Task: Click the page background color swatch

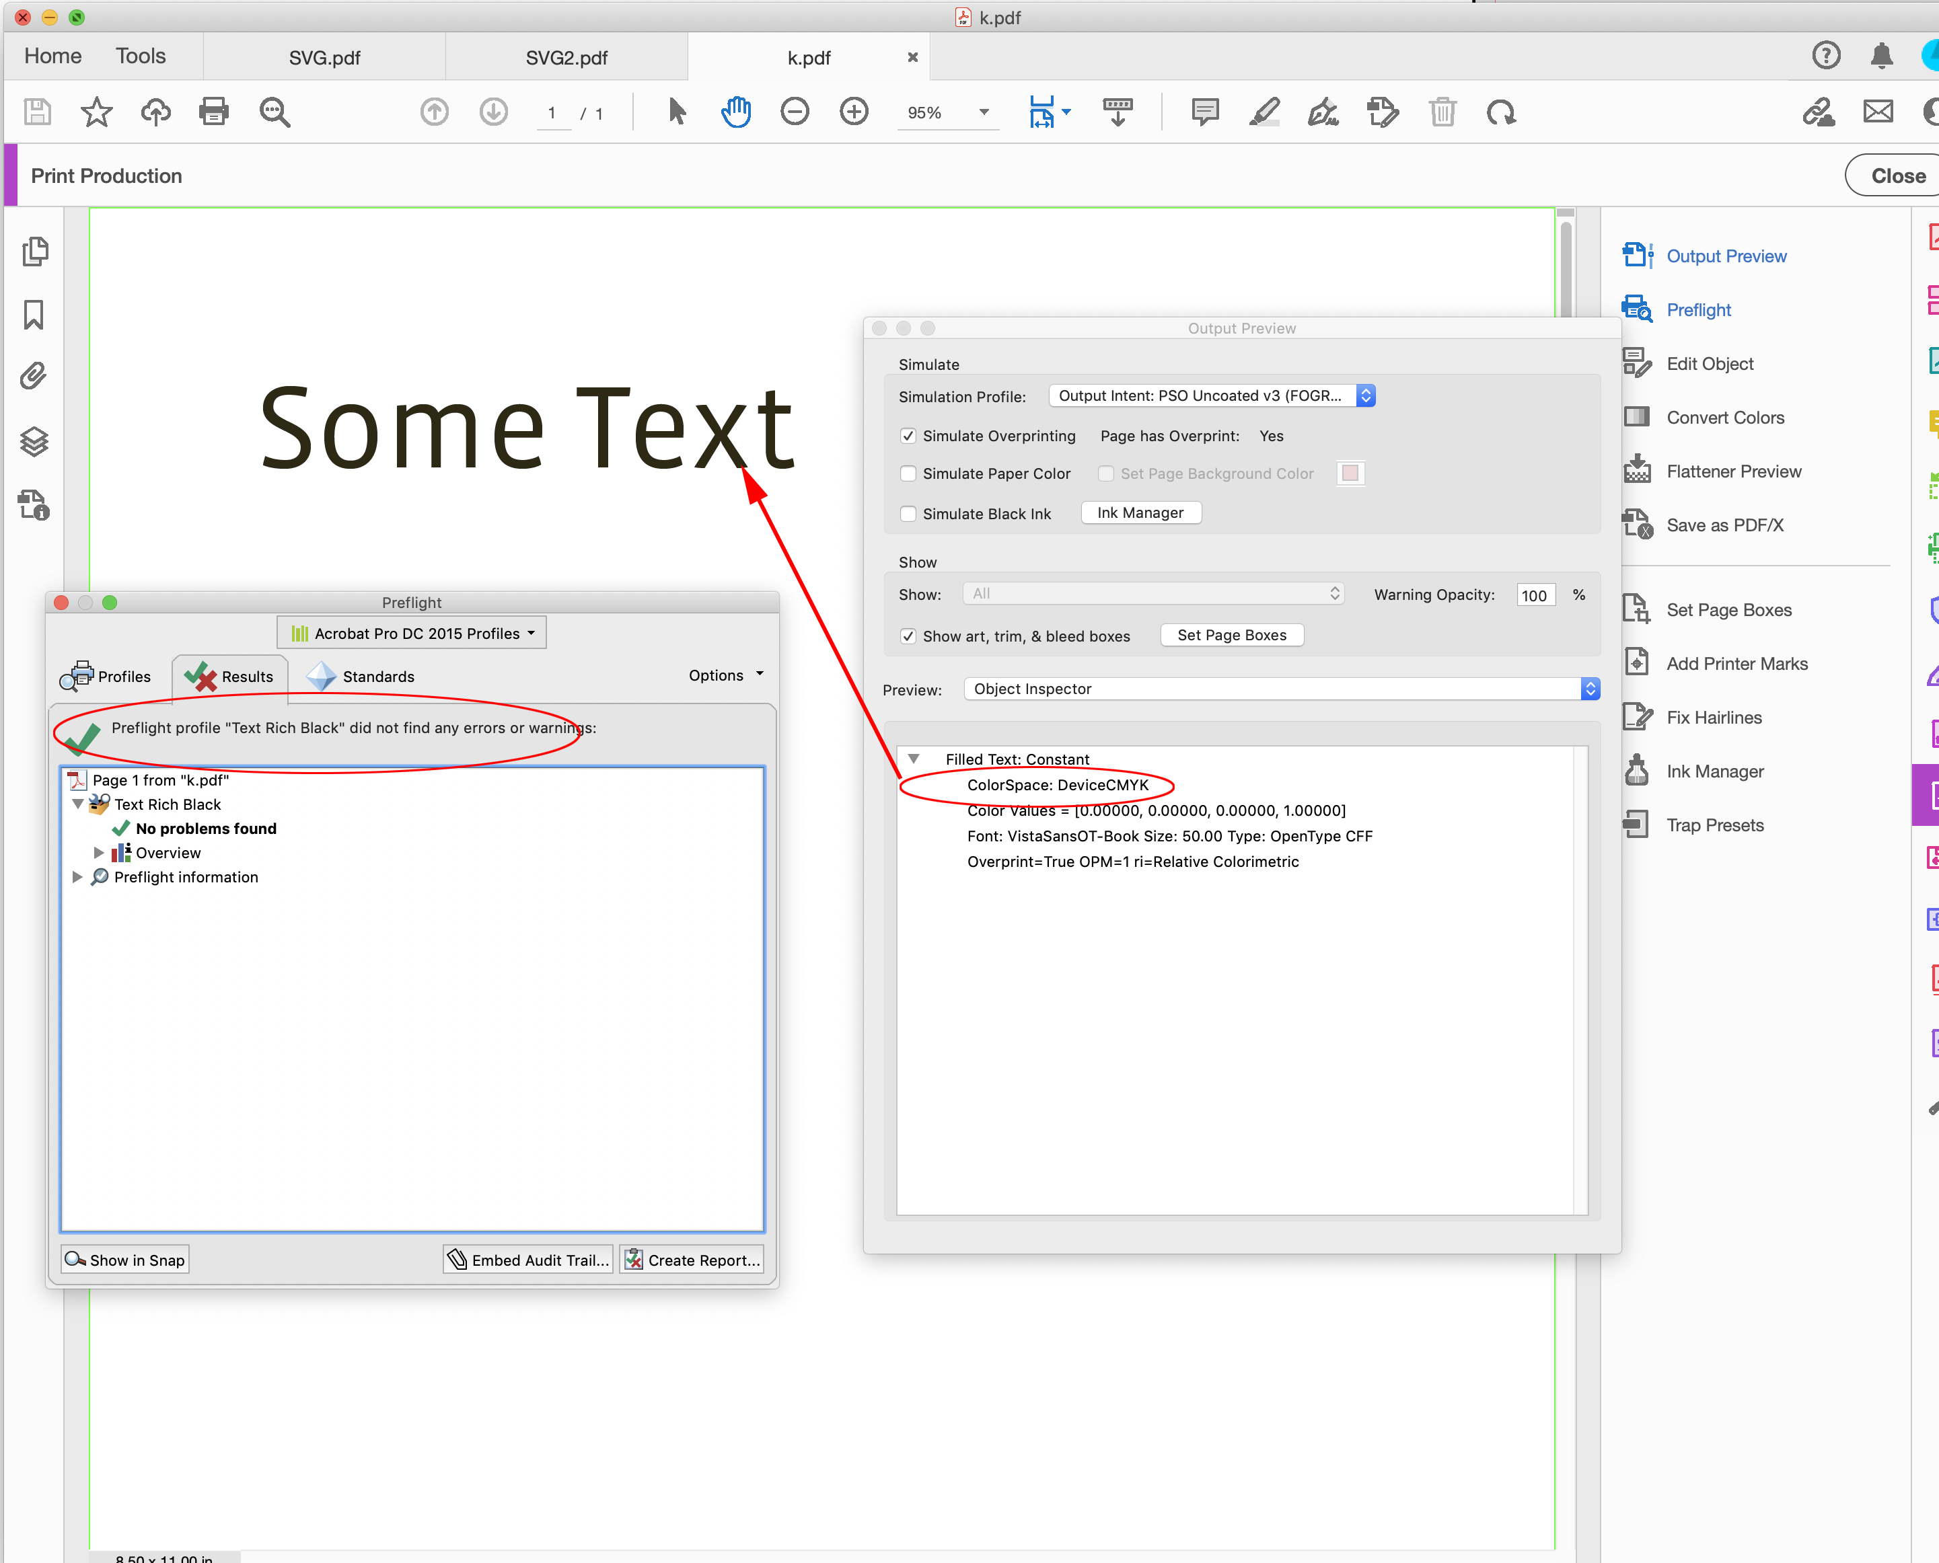Action: (1350, 473)
